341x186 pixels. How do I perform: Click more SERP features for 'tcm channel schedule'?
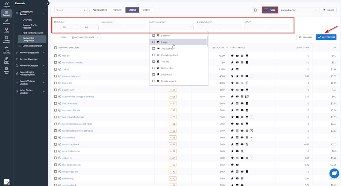tap(252, 117)
